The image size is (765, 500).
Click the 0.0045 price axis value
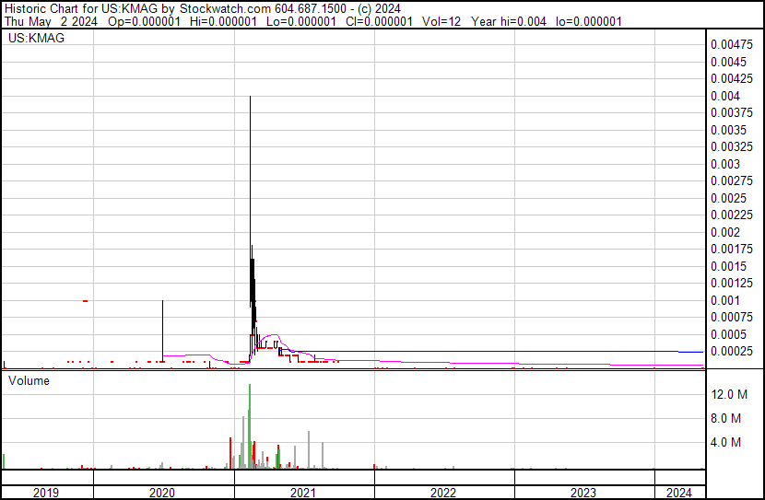(x=728, y=62)
